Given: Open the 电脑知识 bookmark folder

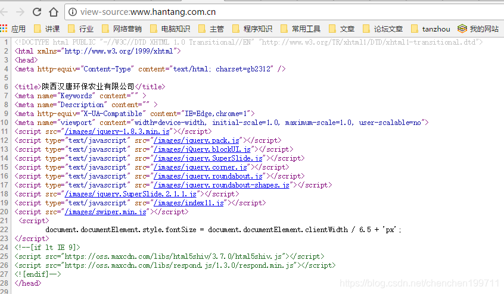Looking at the screenshot, I should point(170,29).
